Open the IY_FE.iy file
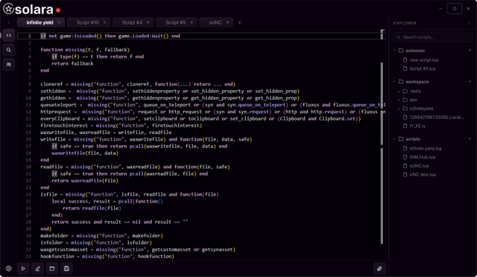477x277 pixels. (x=417, y=126)
